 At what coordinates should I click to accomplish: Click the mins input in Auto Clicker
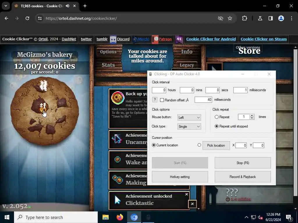coord(187,90)
